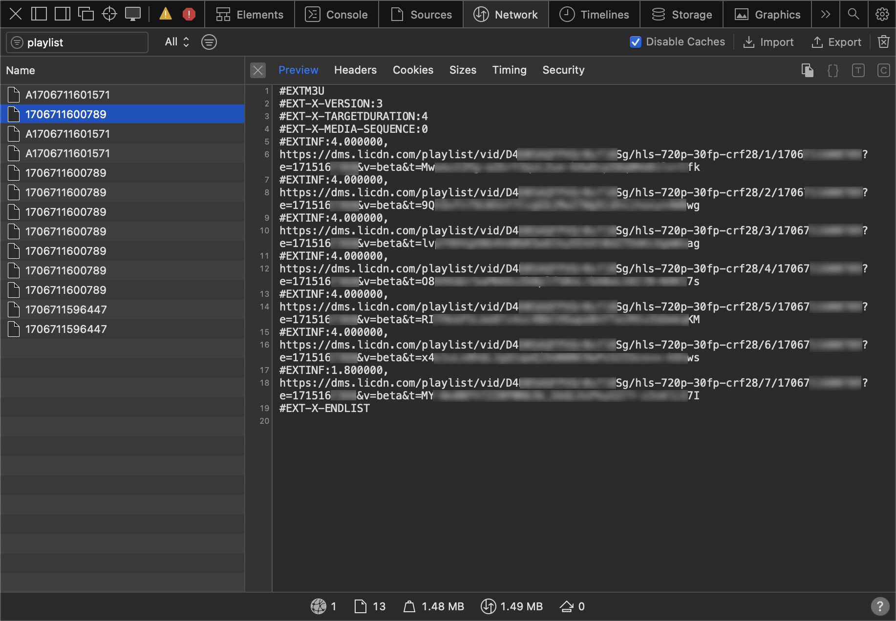Click the copy resource contents icon
This screenshot has width=896, height=621.
pyautogui.click(x=808, y=70)
